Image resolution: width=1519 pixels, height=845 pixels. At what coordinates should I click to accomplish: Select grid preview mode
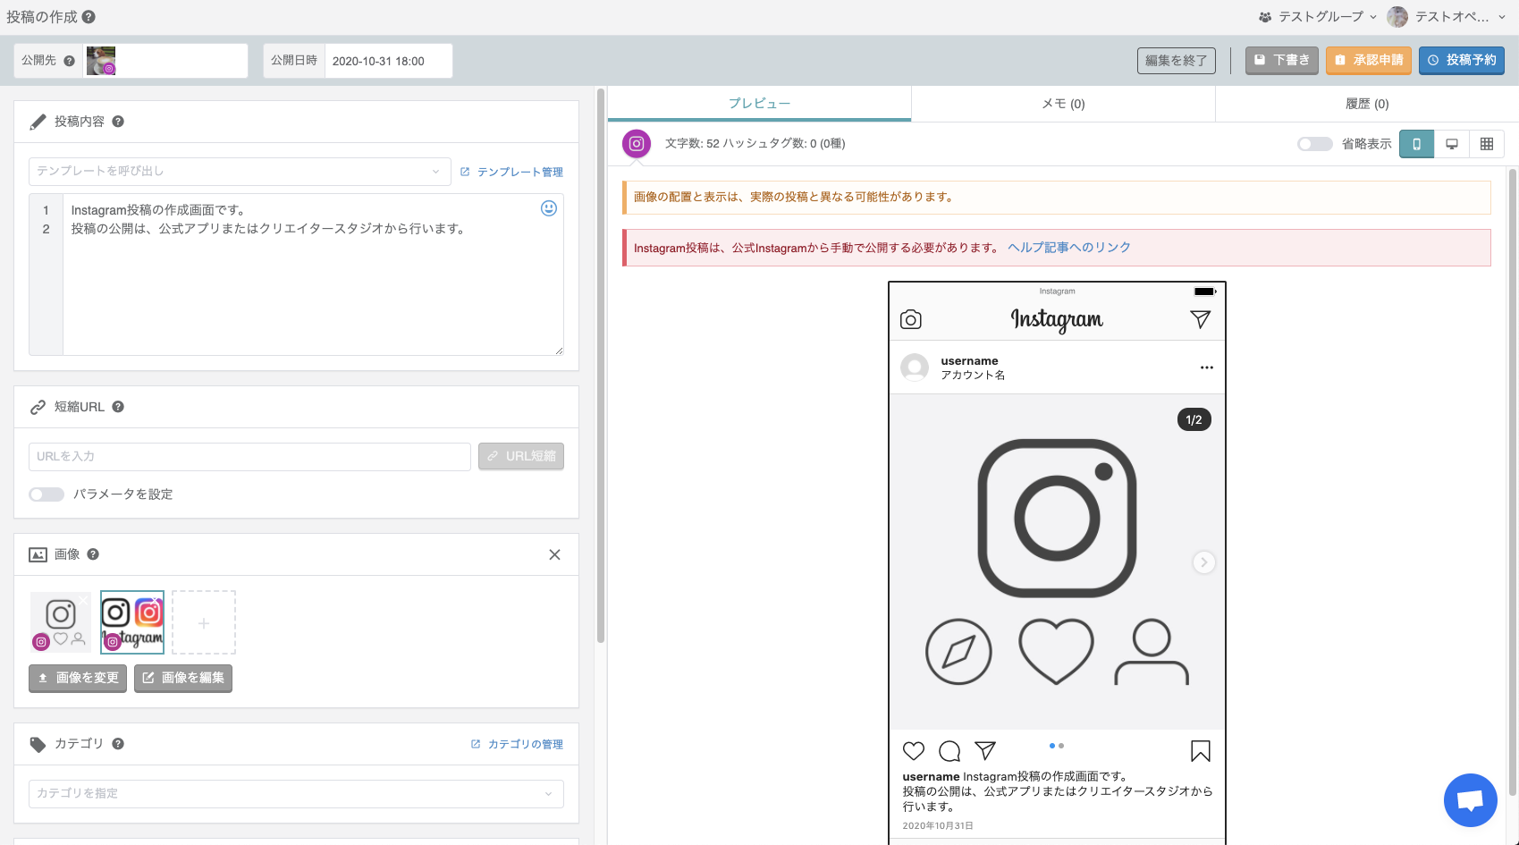1487,144
